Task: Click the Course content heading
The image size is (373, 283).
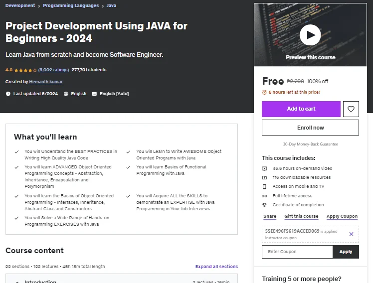Action: (x=34, y=251)
